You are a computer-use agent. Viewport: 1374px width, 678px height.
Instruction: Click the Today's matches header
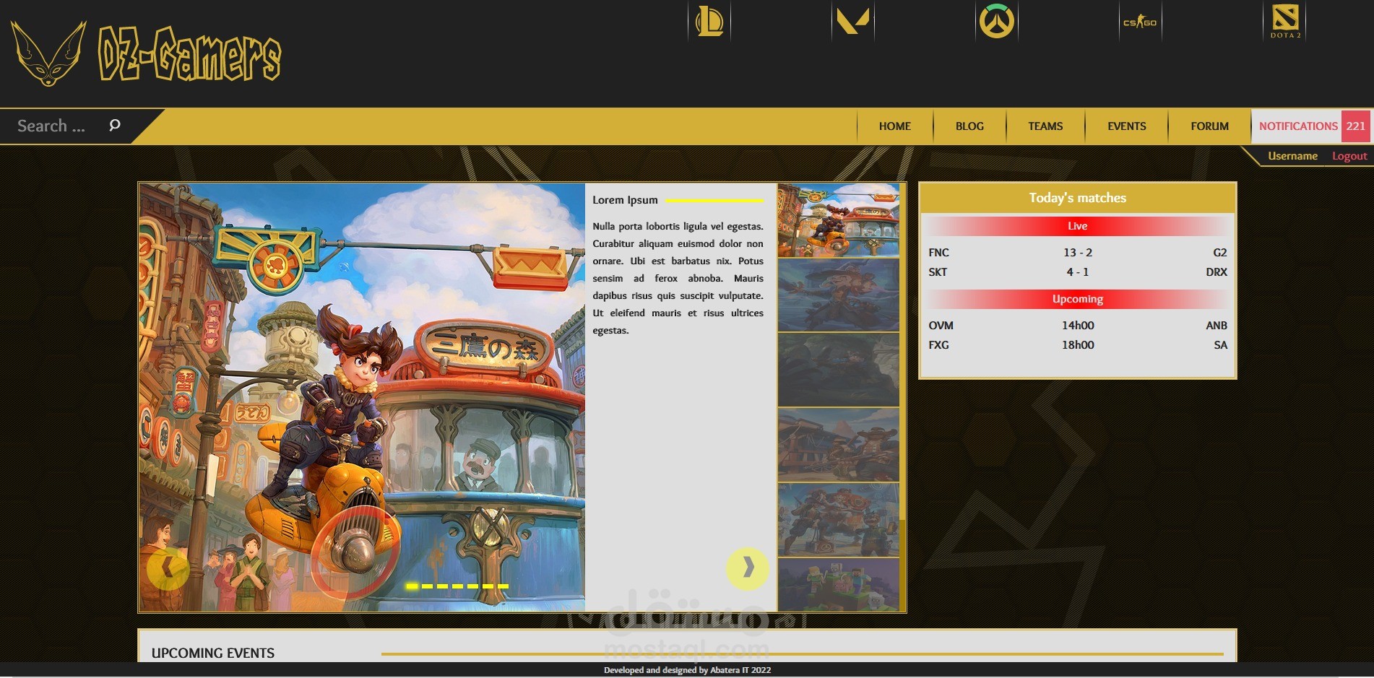coord(1077,198)
